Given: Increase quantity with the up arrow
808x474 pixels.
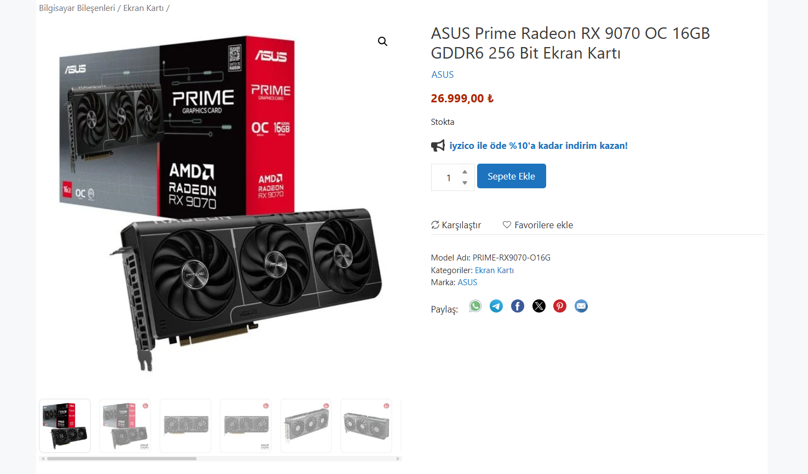Looking at the screenshot, I should pyautogui.click(x=465, y=172).
